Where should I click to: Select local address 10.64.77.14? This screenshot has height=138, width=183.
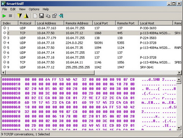point(46,52)
